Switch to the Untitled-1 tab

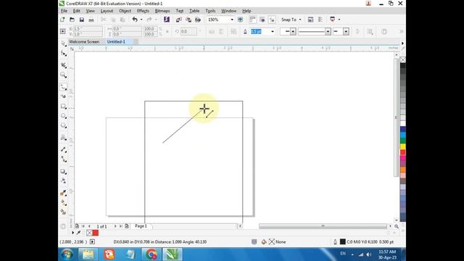116,42
